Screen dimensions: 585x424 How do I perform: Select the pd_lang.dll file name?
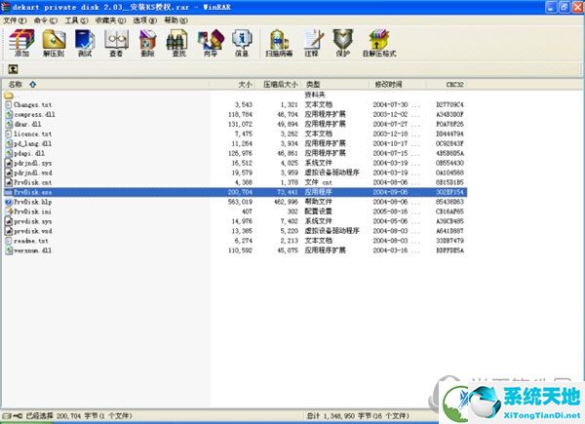point(33,143)
